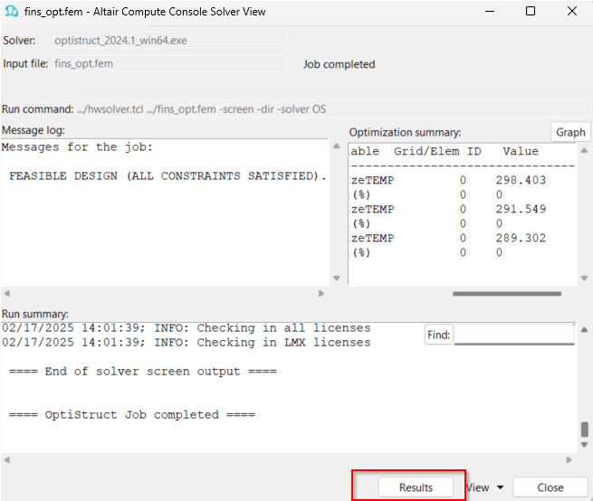Click the 'Checking in all licenses' line

[187, 328]
